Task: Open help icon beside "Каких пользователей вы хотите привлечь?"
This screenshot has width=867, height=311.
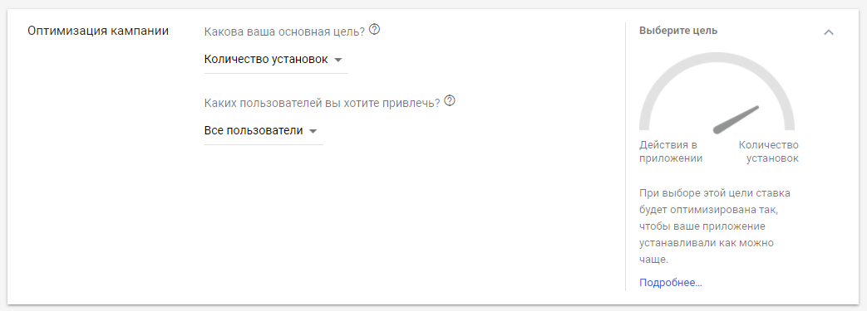Action: coord(450,101)
